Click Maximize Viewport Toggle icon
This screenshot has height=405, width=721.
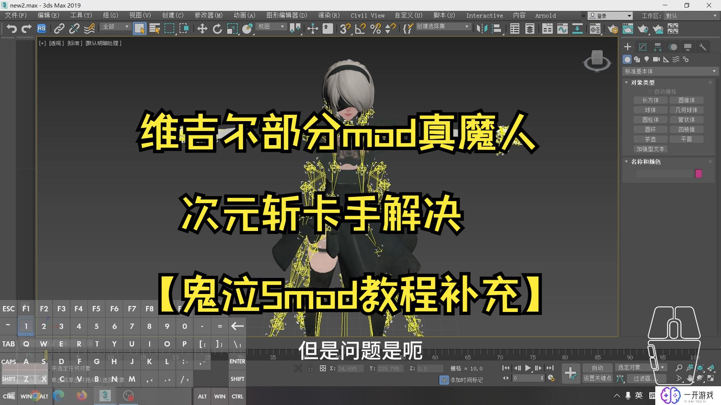[x=710, y=378]
